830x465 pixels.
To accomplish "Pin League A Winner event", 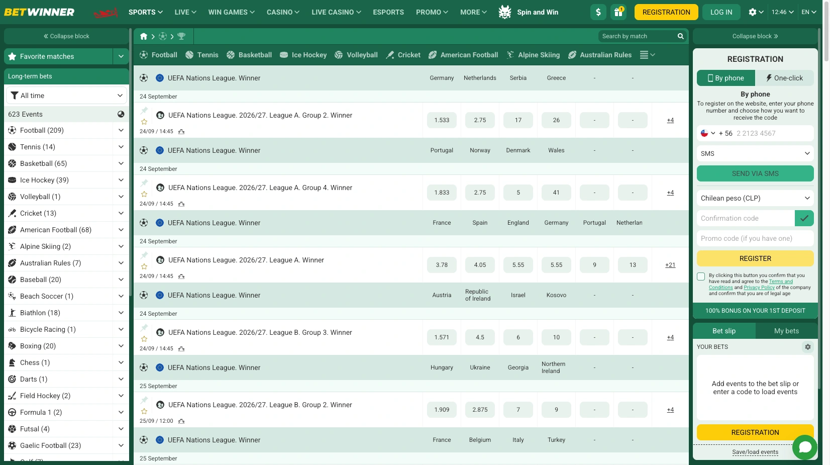I will (144, 255).
